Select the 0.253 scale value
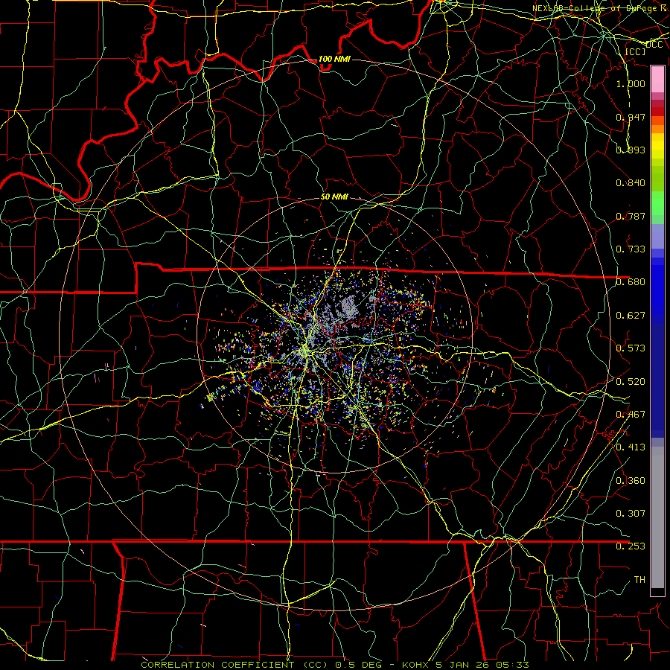Viewport: 670px width, 670px height. [631, 546]
